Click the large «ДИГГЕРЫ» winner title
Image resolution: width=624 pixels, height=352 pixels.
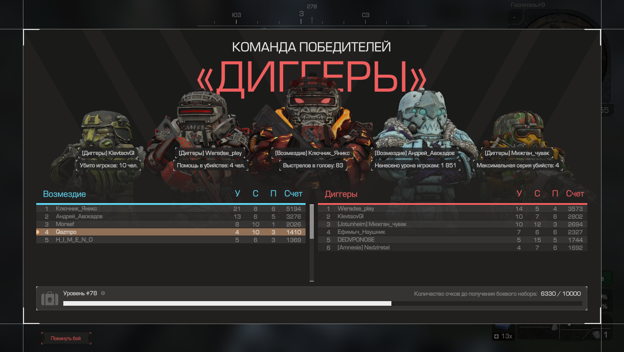click(312, 79)
